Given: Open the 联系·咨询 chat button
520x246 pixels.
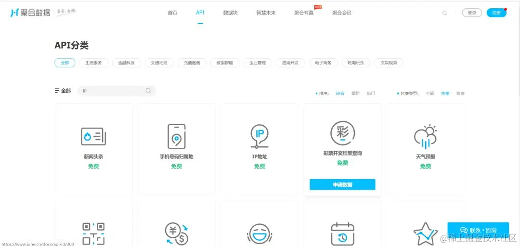Looking at the screenshot, I should coord(478,230).
